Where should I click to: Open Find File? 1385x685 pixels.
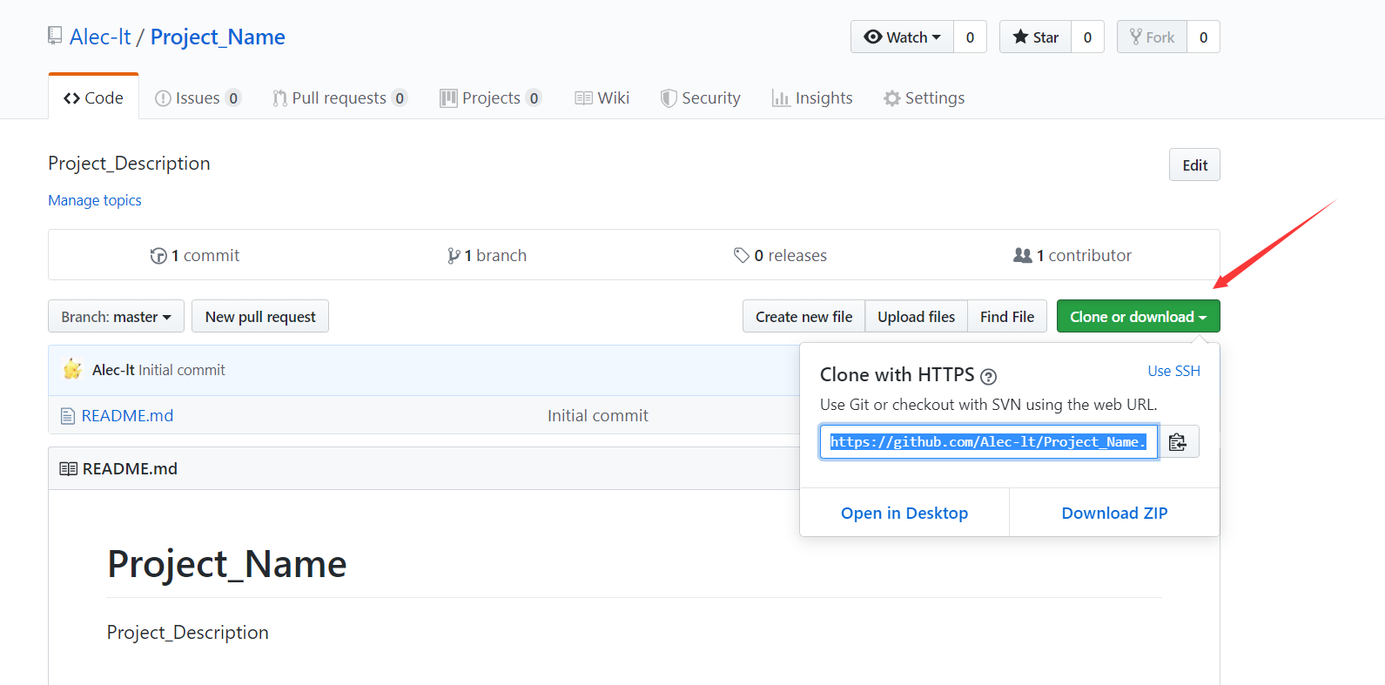1007,317
